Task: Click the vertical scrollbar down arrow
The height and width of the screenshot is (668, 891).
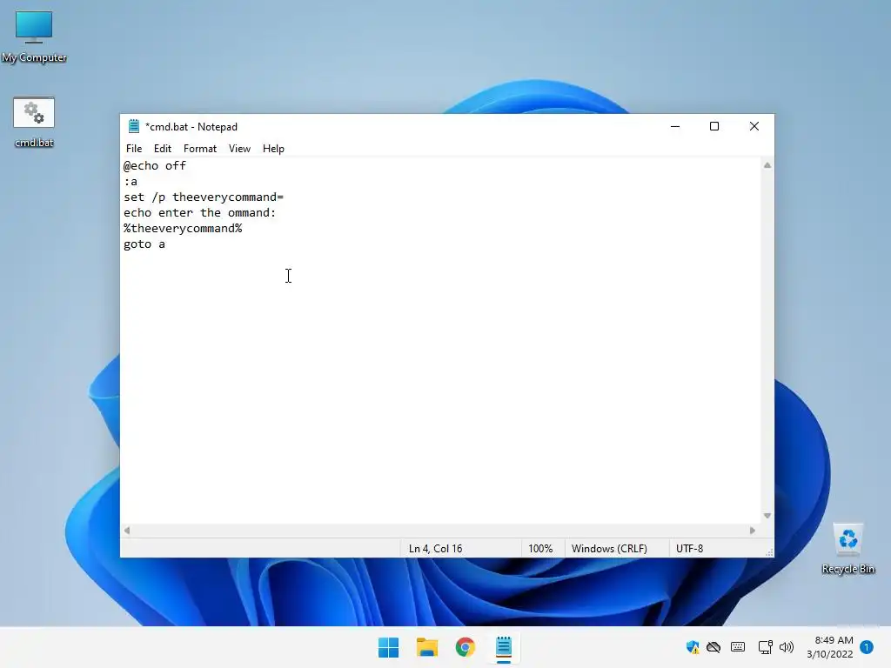Action: point(767,516)
